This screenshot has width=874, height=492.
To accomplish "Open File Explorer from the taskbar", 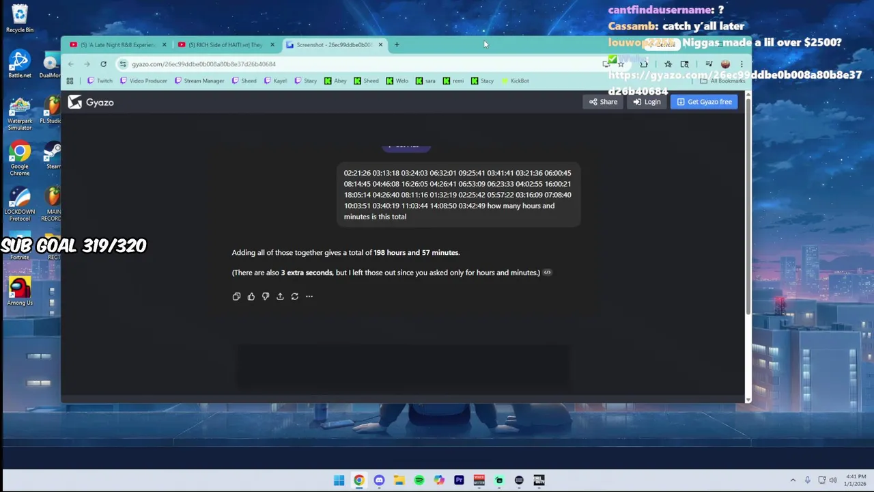I will click(x=399, y=480).
